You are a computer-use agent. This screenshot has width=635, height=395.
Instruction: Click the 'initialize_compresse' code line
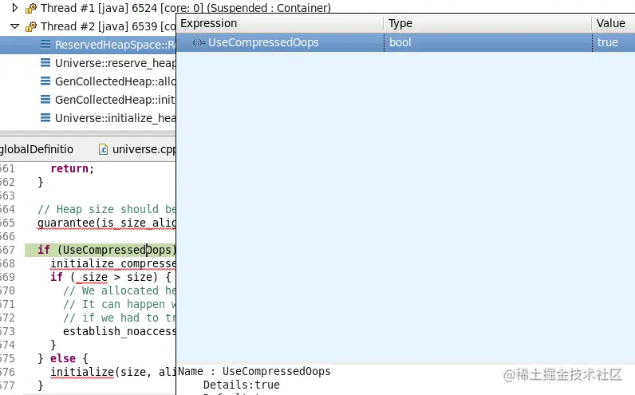(113, 264)
